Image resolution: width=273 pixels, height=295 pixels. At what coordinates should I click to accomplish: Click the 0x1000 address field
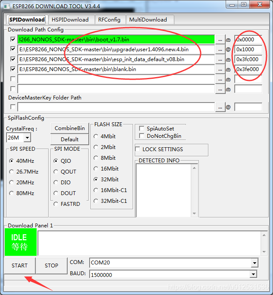248,50
